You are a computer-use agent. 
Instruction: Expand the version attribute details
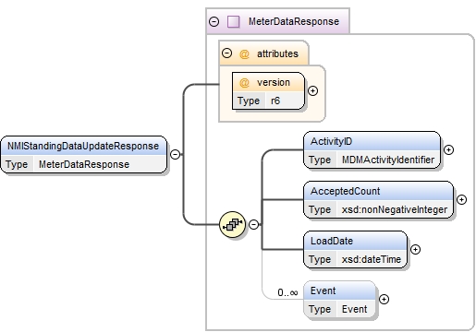[x=312, y=90]
